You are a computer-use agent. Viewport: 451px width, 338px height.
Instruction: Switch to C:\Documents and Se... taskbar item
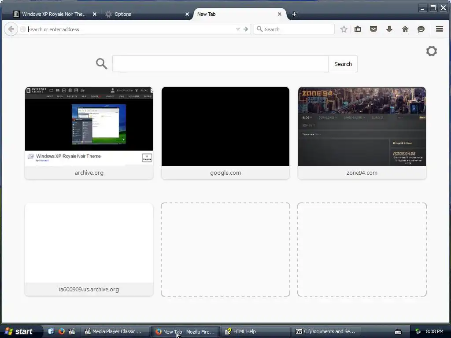tap(326, 331)
